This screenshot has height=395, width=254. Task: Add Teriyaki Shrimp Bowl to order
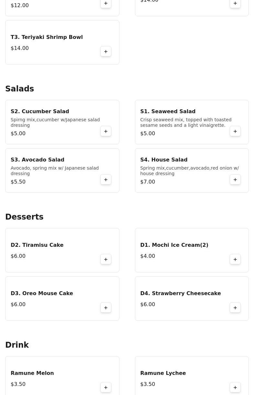pos(106,52)
